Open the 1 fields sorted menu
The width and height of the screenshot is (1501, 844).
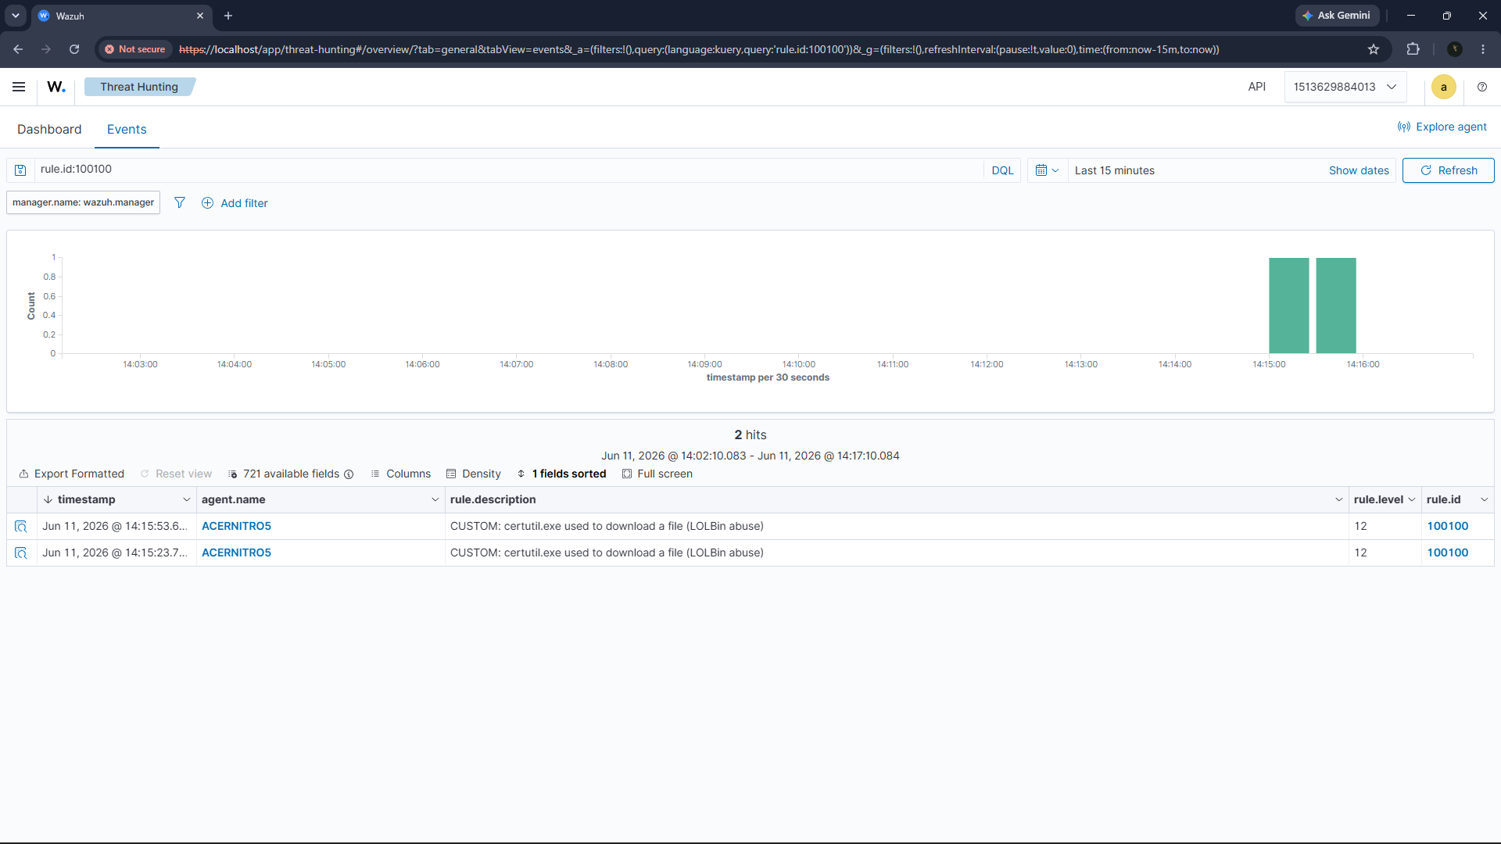pyautogui.click(x=561, y=474)
